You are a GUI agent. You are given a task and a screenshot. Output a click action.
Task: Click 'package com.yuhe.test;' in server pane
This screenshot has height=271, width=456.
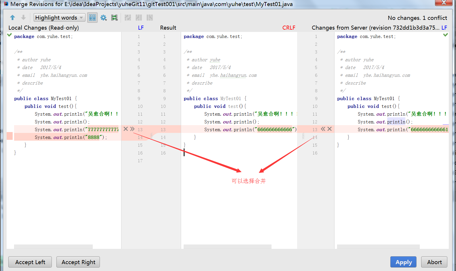[366, 36]
